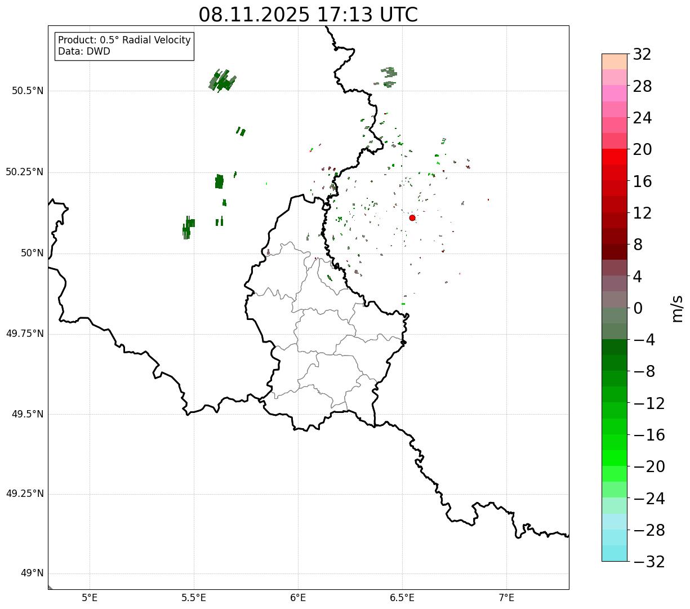
Task: Click 'Product: 0.5° Radial Velocity' legend text
Action: click(x=124, y=41)
